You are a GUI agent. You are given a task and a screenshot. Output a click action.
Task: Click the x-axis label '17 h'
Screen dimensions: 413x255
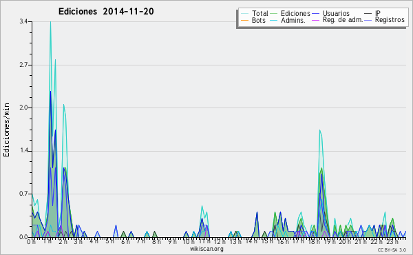[298, 241]
